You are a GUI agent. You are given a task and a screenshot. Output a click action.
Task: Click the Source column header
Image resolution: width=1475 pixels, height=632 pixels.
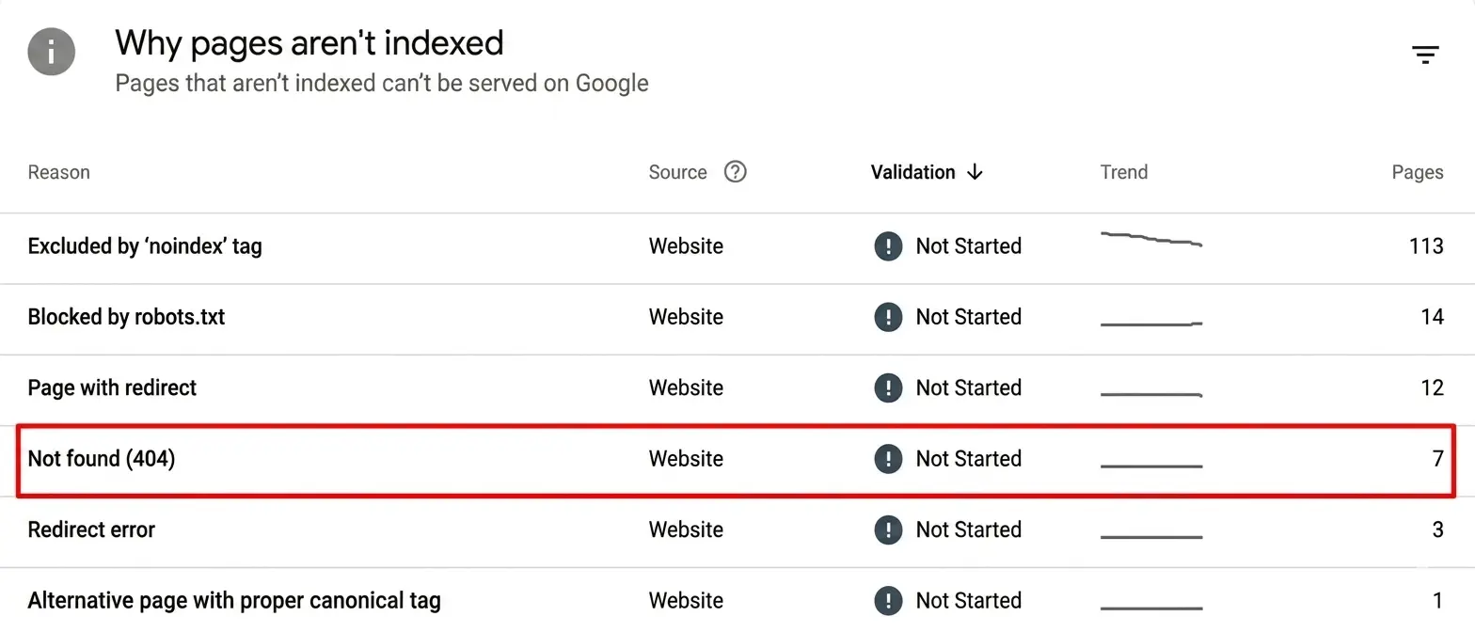point(676,172)
